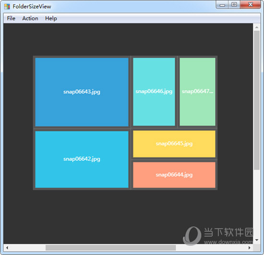Screen dimensions: 264x255
Task: Click the turquoise snap06646.jpg block
Action: [154, 92]
